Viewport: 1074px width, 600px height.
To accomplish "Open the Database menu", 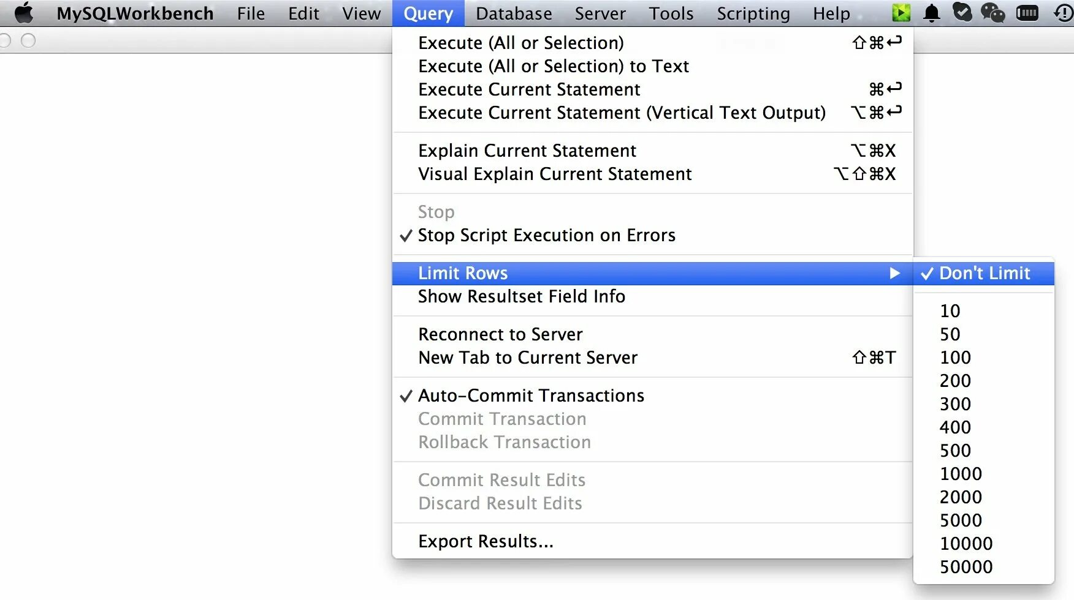I will click(514, 13).
